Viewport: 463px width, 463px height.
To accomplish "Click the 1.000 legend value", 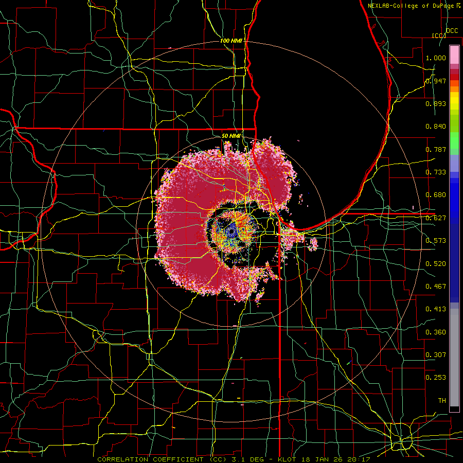I will click(436, 58).
